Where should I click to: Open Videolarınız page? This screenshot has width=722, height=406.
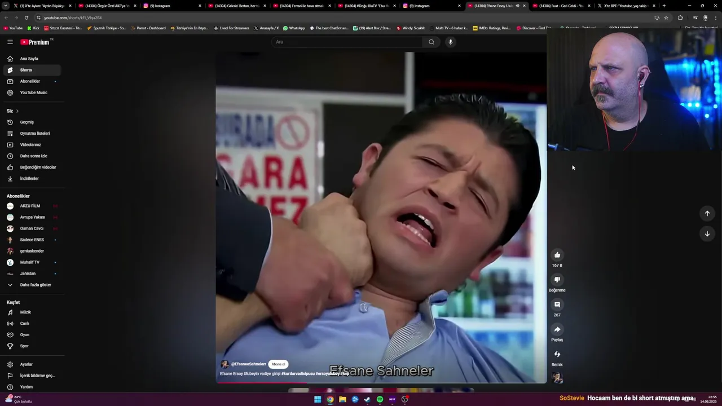(x=31, y=144)
